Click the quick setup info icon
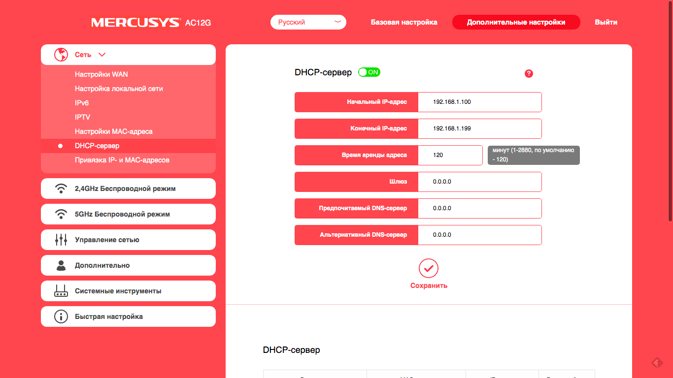Viewport: 673px width, 378px height. (61, 316)
